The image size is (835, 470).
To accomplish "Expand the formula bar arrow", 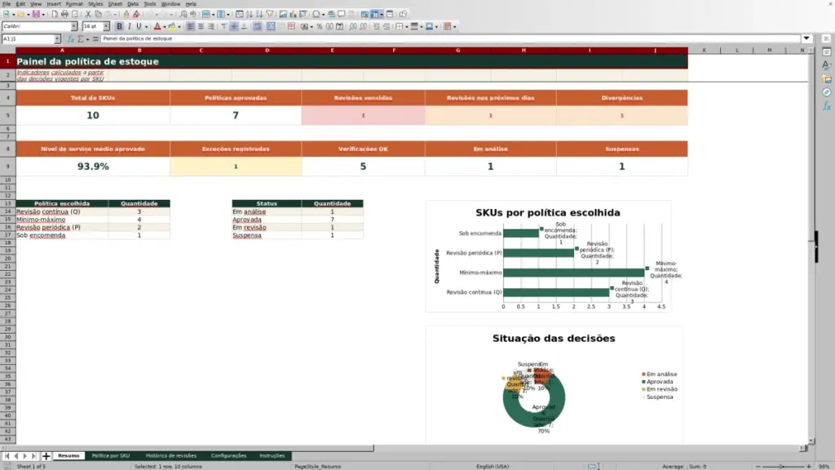I will [806, 39].
